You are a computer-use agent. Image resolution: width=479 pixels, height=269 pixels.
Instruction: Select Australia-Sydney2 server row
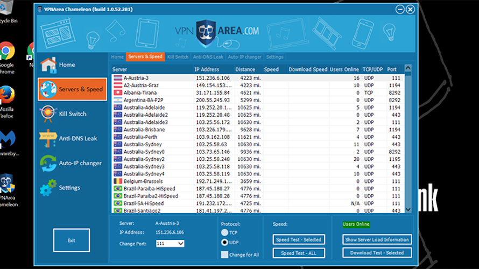258,159
